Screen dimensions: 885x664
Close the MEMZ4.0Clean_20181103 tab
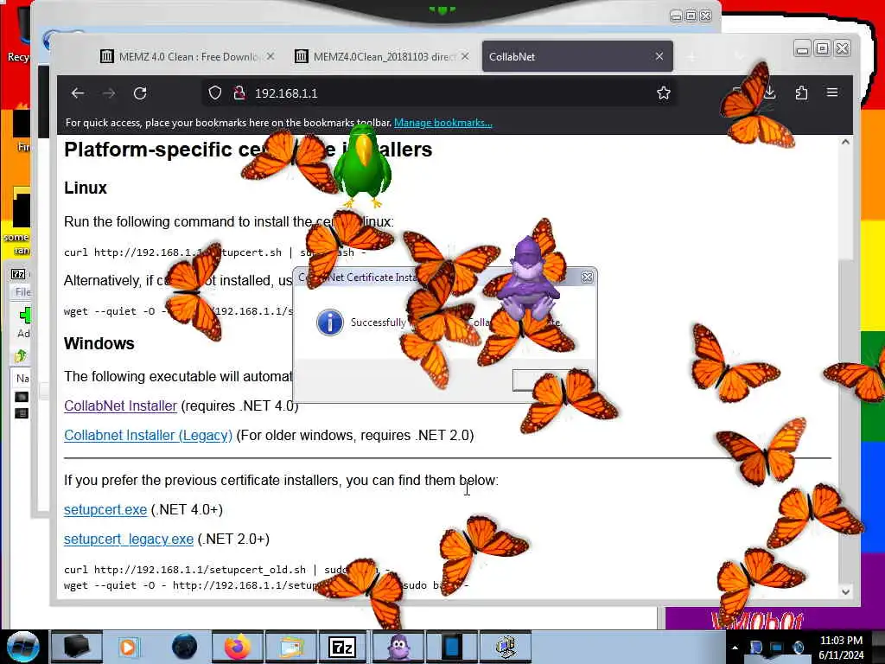[x=464, y=56]
